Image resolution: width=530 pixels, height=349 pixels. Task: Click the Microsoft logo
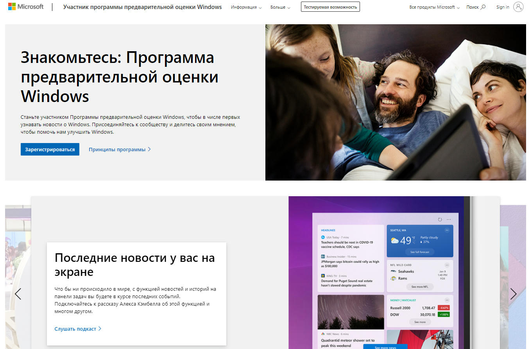(26, 7)
